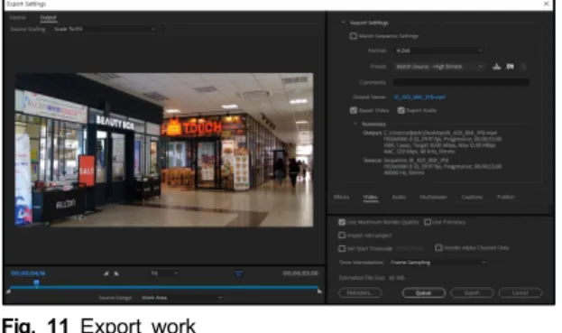This screenshot has width=562, height=333.
Task: Collapse the Export Settings section
Action: 344,23
